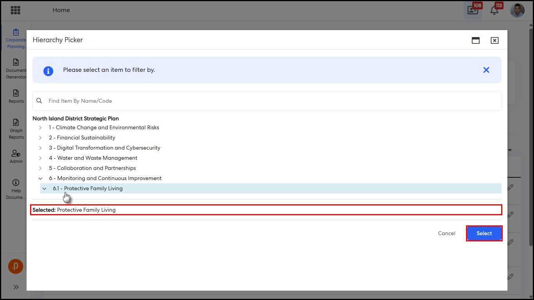
Task: Click the Cancel button
Action: pos(446,233)
